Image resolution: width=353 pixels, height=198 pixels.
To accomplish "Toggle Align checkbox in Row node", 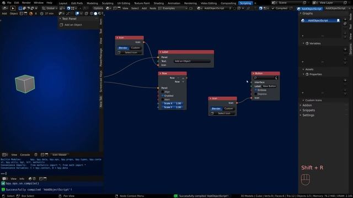I will (x=163, y=92).
